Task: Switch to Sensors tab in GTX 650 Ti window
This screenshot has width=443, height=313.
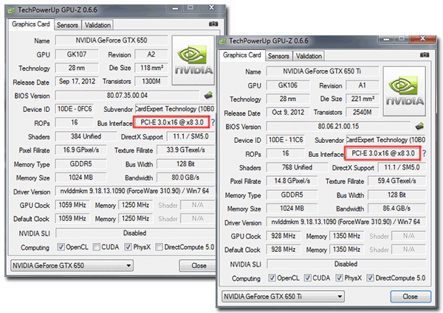Action: (278, 56)
